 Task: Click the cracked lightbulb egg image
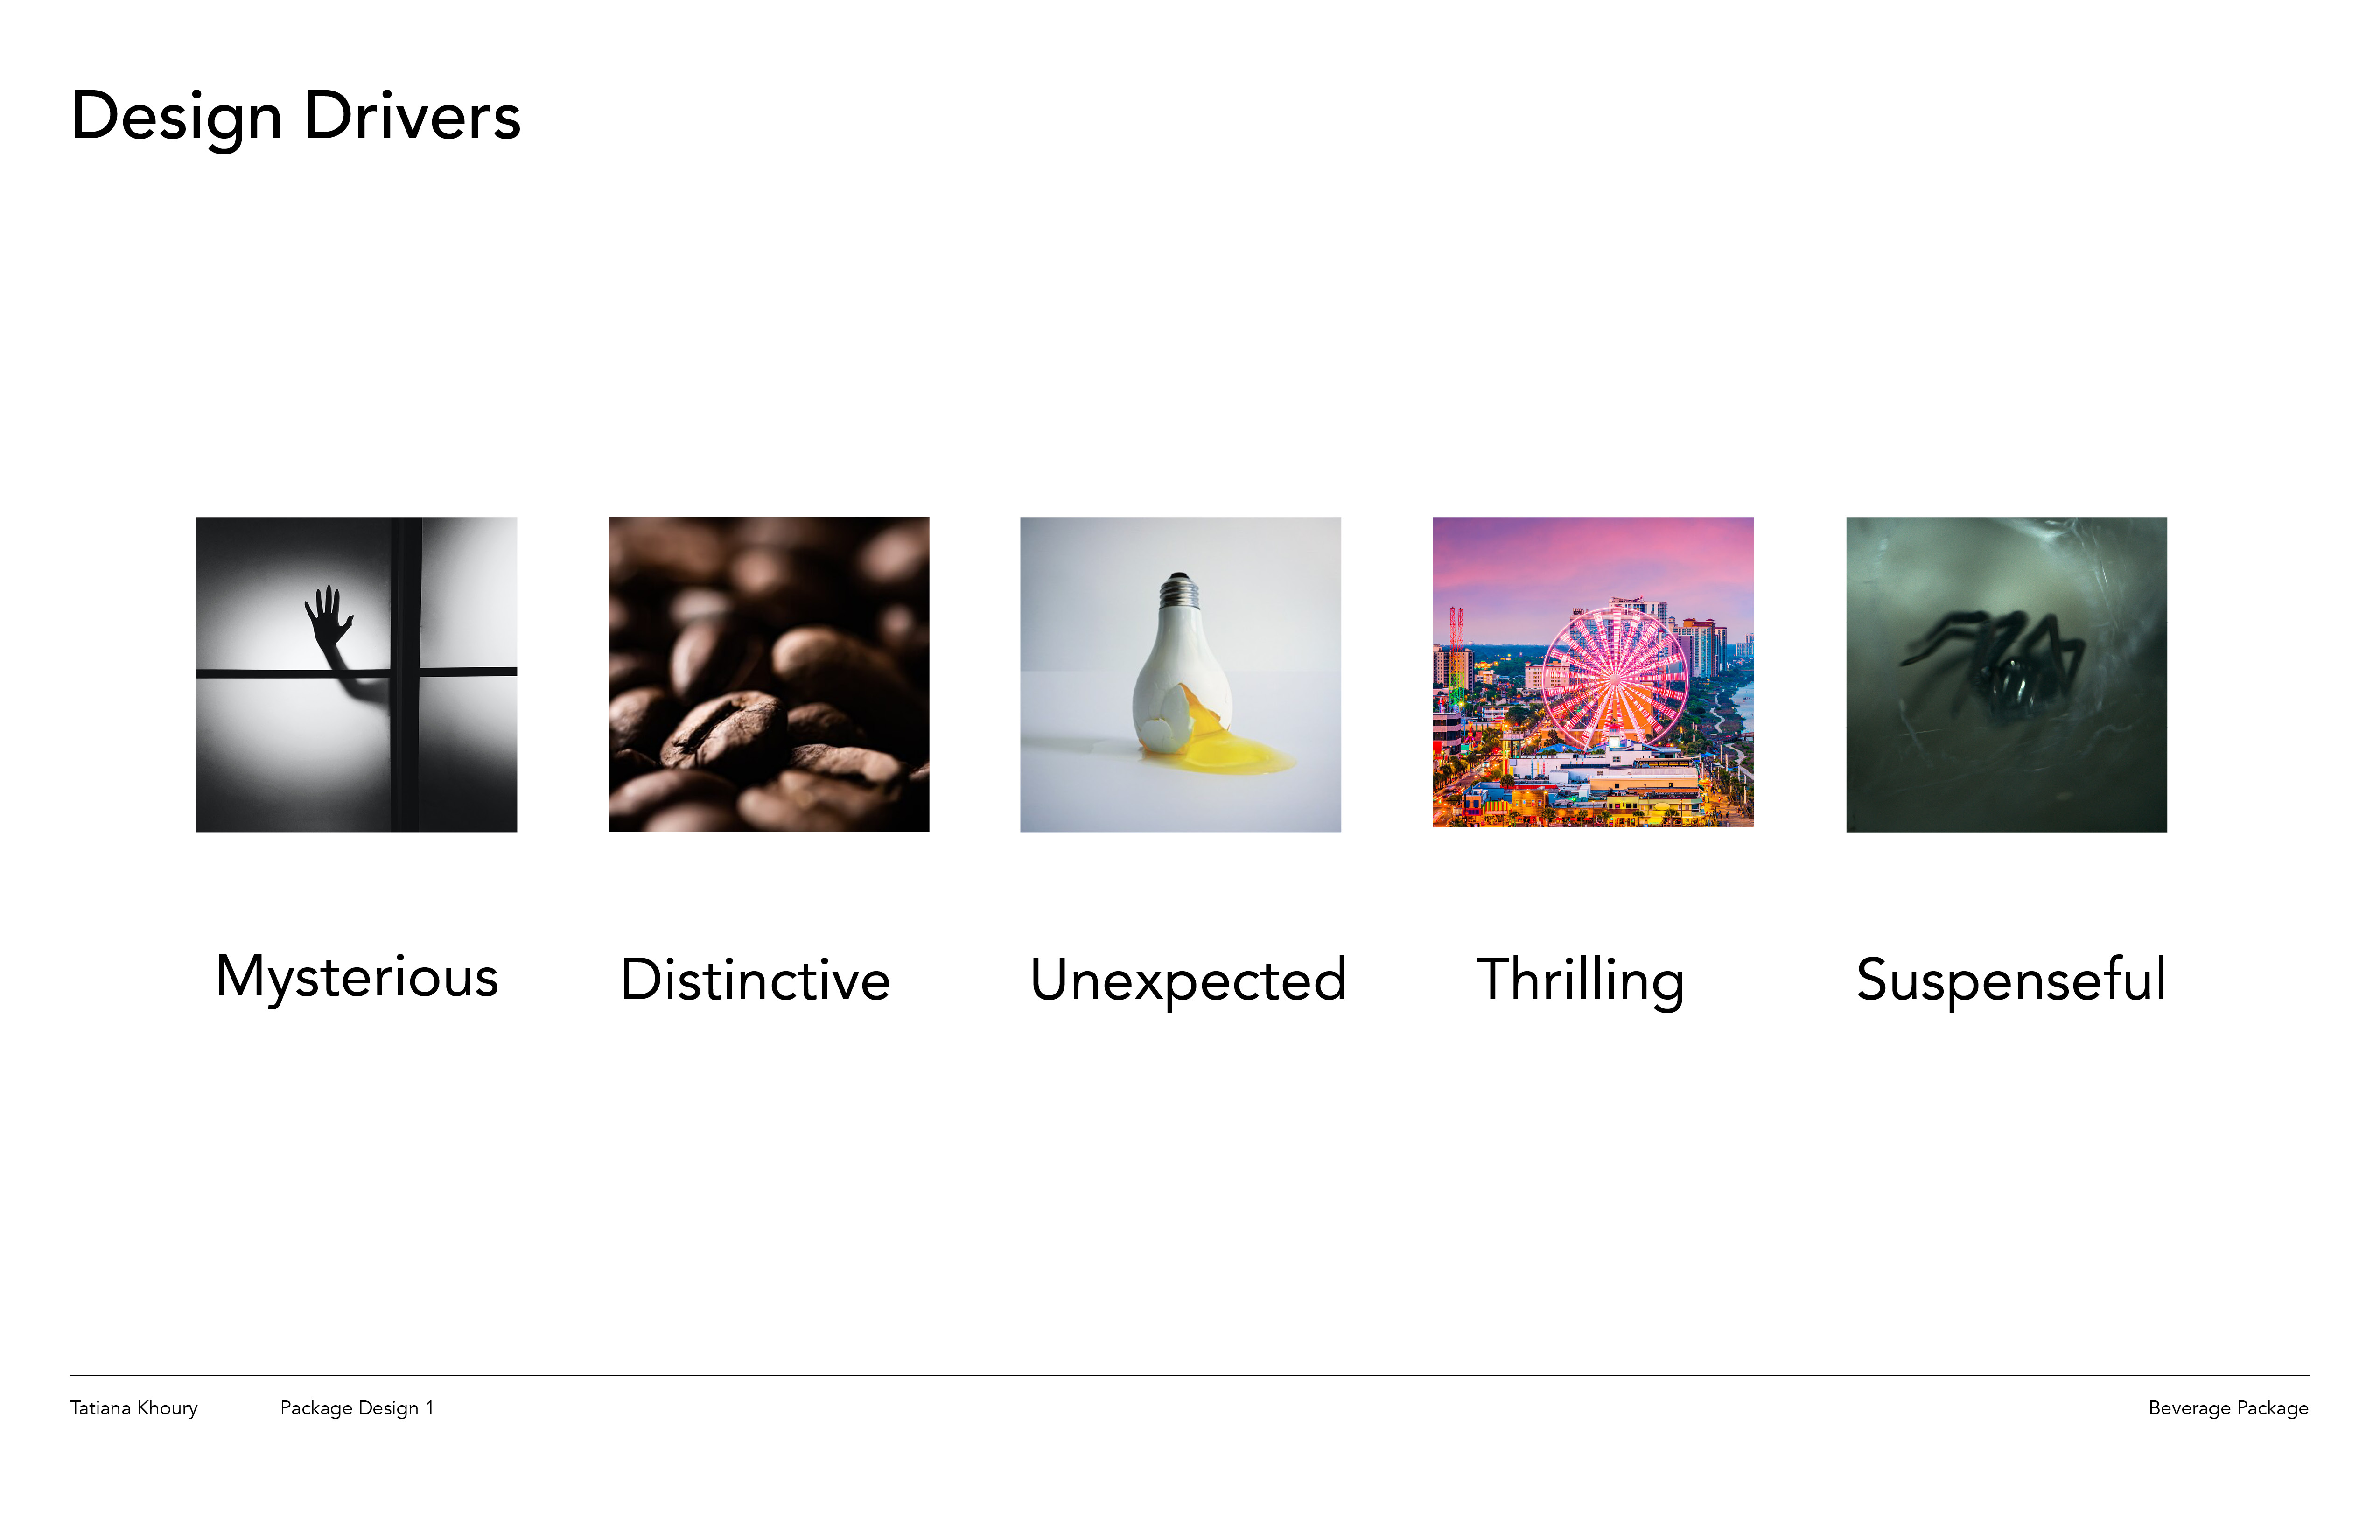(1180, 674)
